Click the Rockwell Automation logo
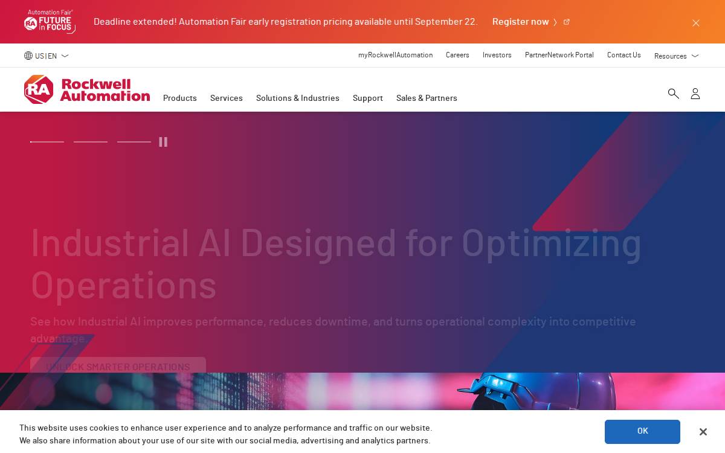The image size is (725, 453). tap(87, 89)
